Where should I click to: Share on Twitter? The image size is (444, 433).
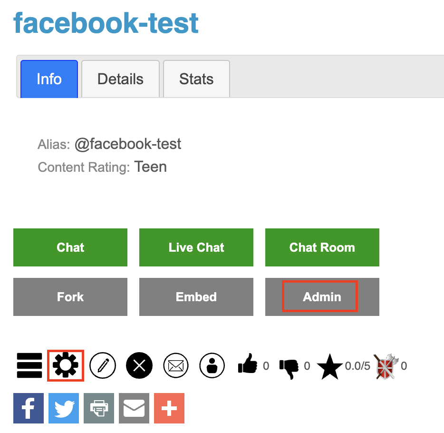(64, 408)
